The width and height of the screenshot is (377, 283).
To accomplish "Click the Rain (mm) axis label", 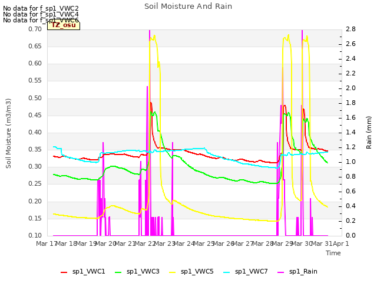I will coord(369,133).
